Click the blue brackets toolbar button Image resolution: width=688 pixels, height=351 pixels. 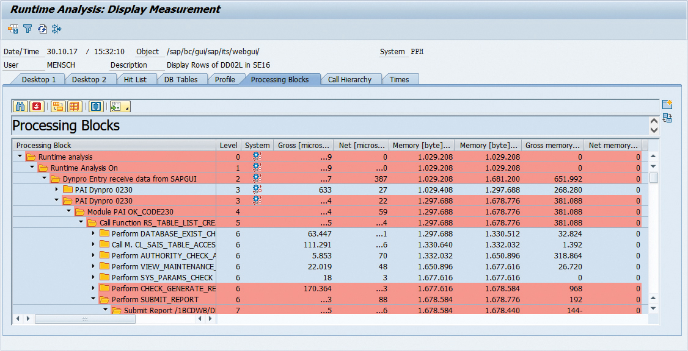click(96, 107)
